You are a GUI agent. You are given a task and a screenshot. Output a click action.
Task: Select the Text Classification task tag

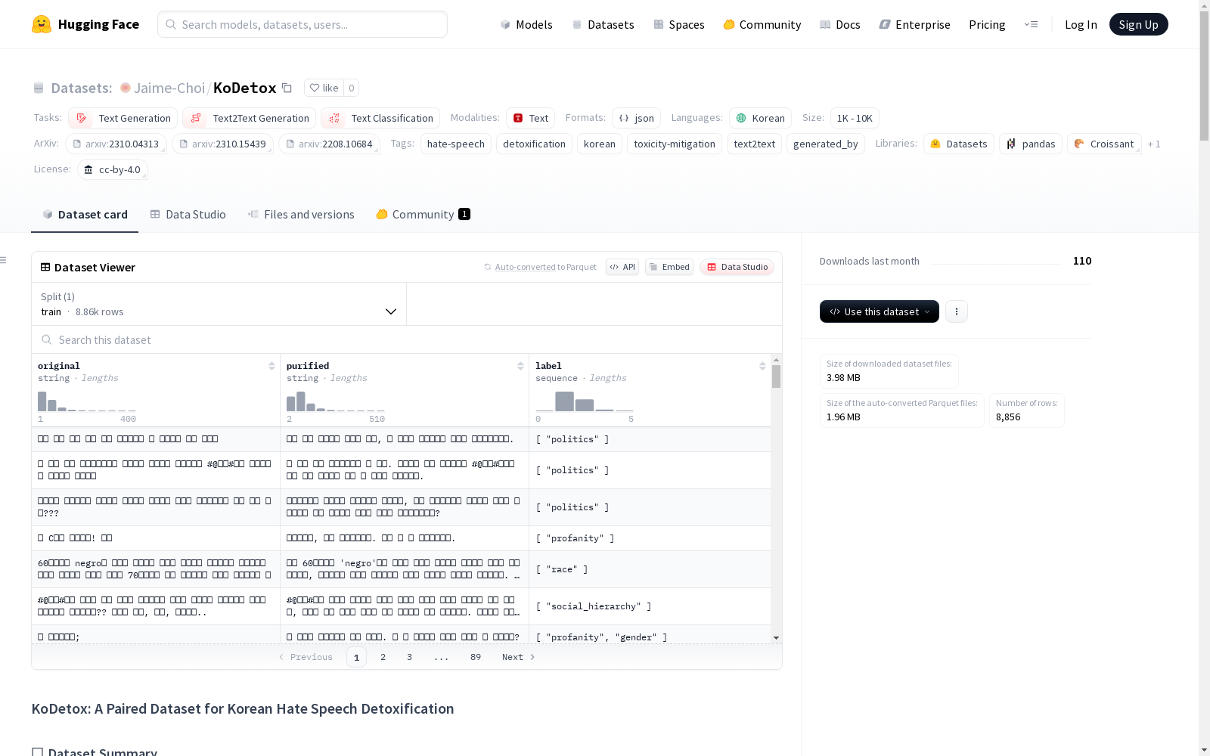click(x=380, y=118)
